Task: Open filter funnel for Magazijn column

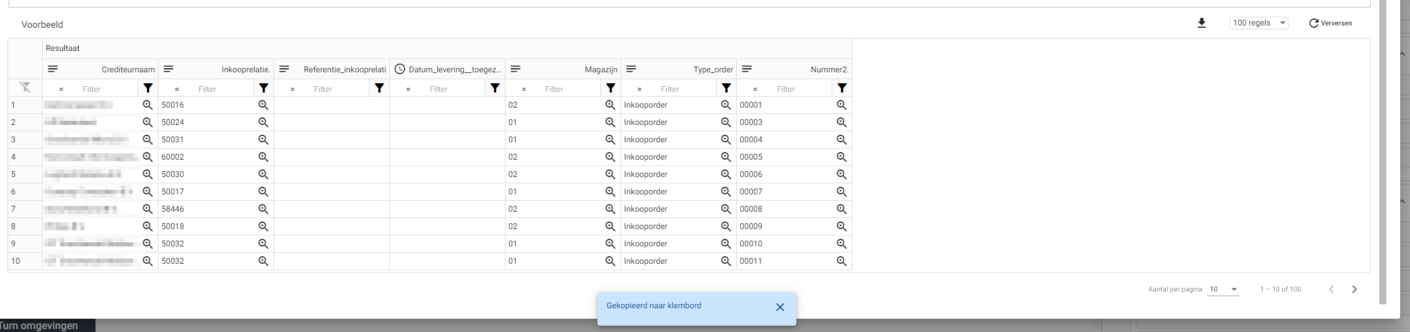Action: coord(611,88)
